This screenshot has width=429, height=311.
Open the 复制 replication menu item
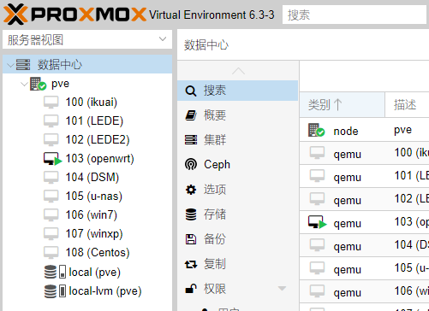pos(237,264)
